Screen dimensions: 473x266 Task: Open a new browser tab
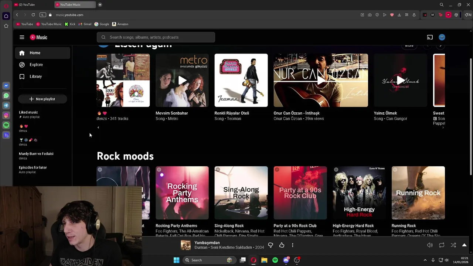pos(100,5)
